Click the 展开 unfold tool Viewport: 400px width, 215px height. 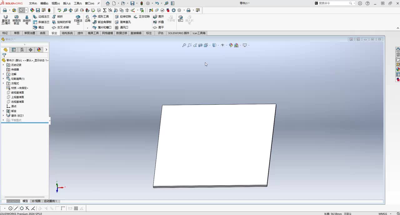(158, 17)
